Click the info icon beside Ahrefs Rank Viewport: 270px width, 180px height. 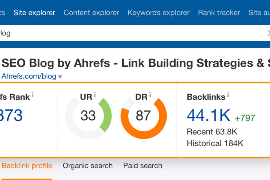(x=32, y=94)
